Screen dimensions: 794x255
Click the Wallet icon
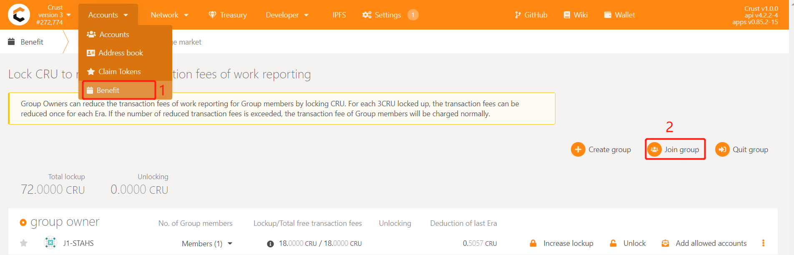[608, 15]
